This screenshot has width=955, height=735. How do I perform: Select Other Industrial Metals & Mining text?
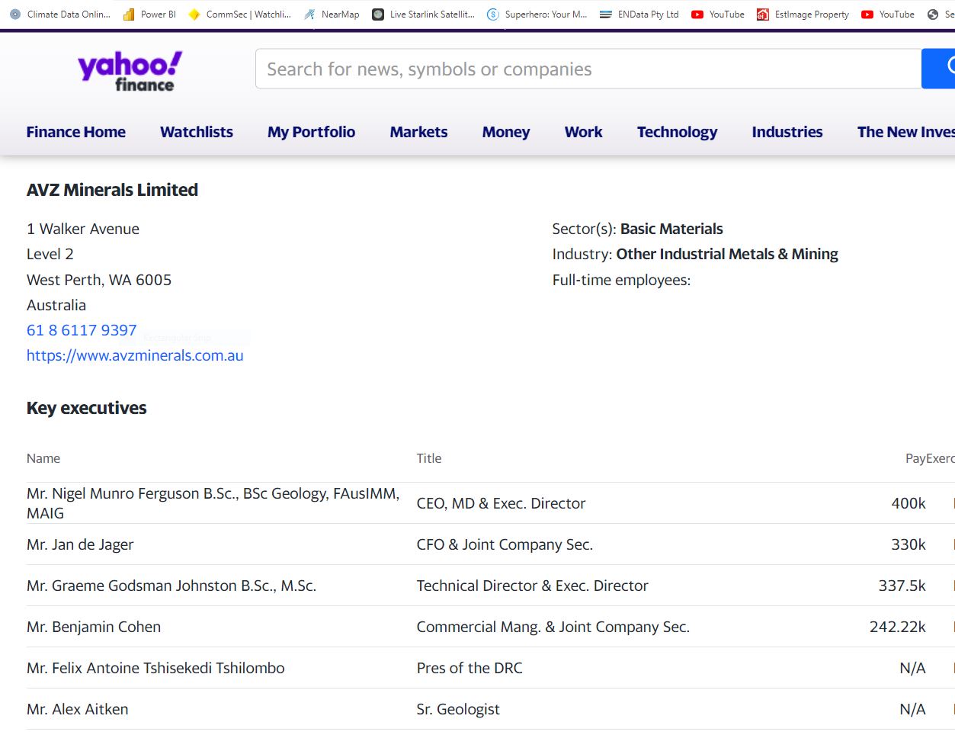tap(727, 254)
